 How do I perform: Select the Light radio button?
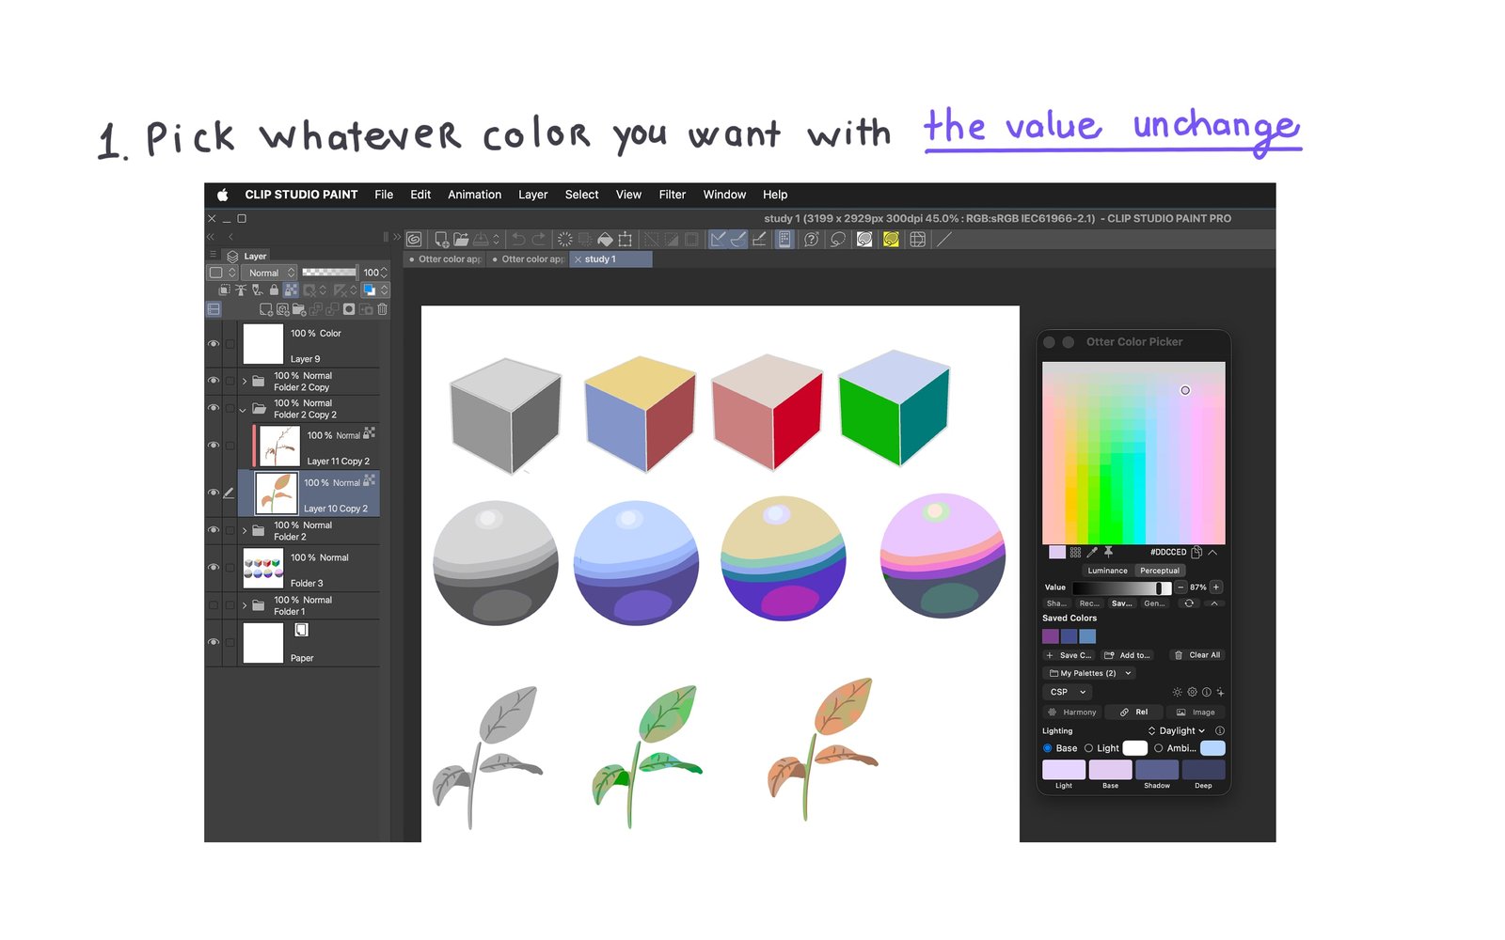coord(1088,748)
